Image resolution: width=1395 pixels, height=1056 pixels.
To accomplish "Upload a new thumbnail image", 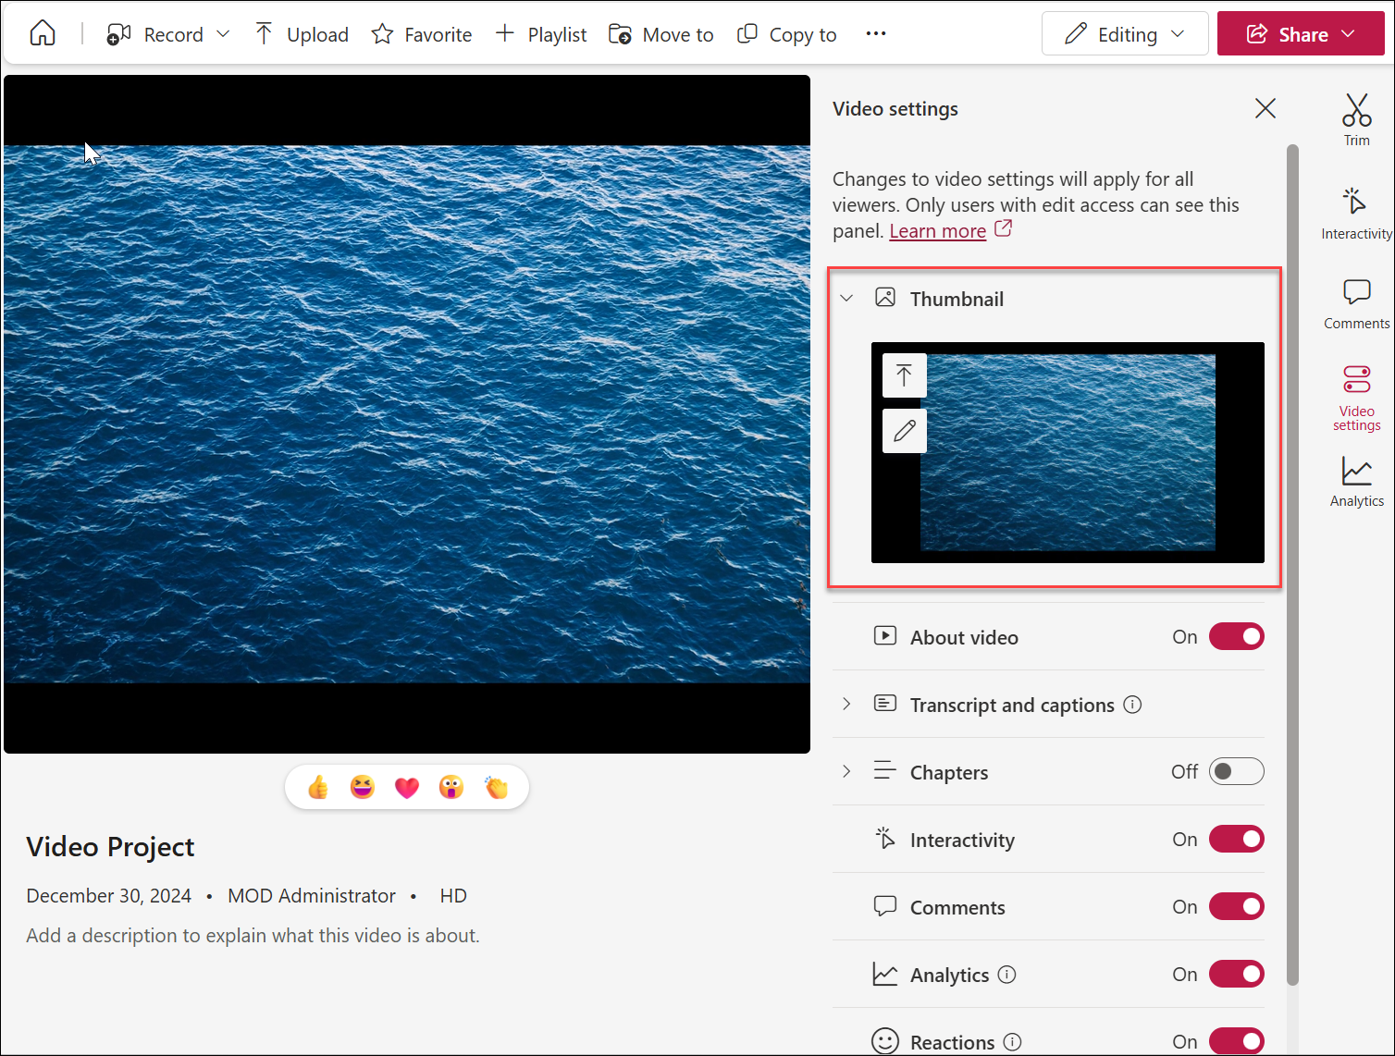I will click(x=904, y=375).
